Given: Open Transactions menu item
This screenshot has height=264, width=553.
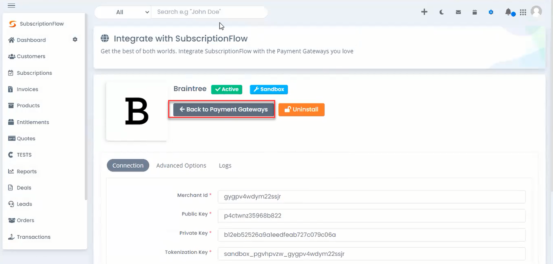Looking at the screenshot, I should point(34,237).
